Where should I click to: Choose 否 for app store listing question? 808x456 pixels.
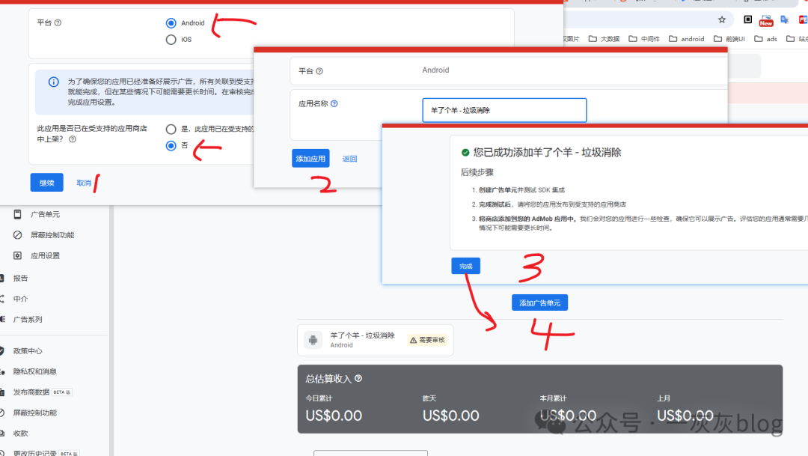(x=172, y=145)
